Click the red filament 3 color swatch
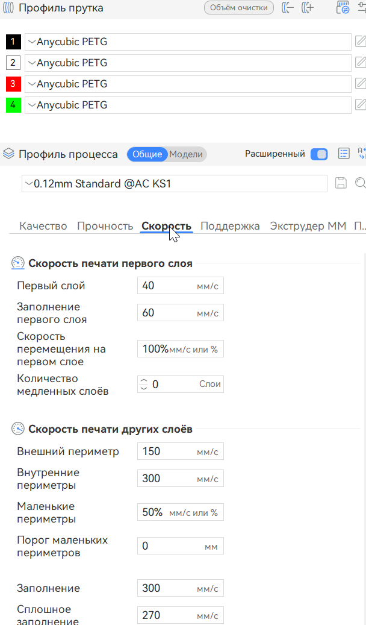Image resolution: width=366 pixels, height=625 pixels. (13, 84)
